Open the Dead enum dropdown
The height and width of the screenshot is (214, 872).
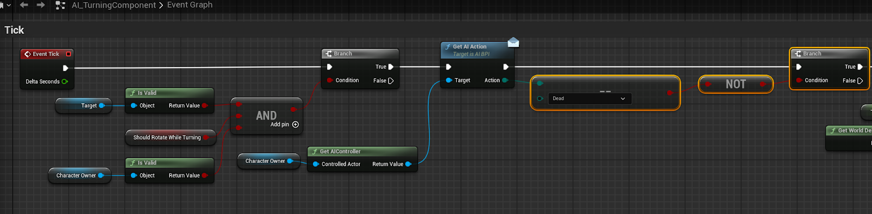click(590, 98)
